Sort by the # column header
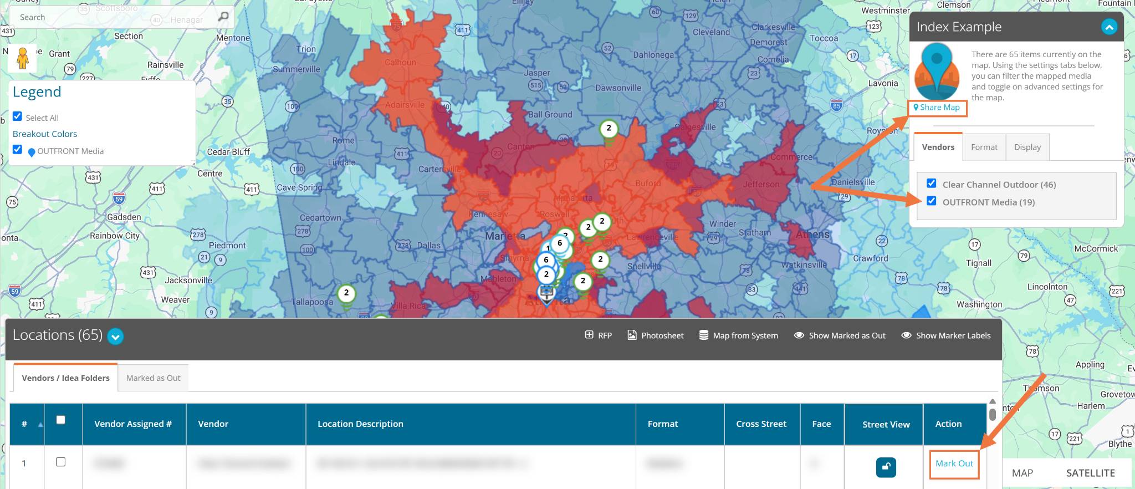Viewport: 1135px width, 489px height. point(27,424)
